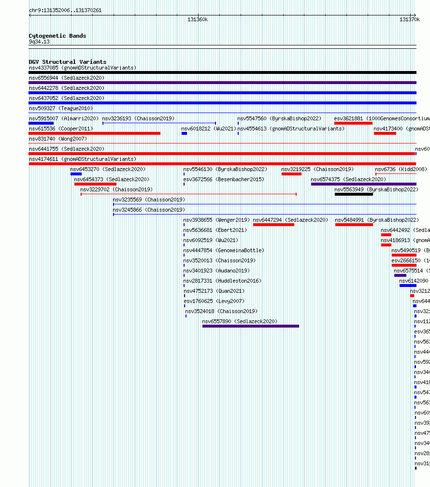Open the nsv3235569 (Chaisson2019) label
The width and height of the screenshot is (430, 487).
[x=149, y=200]
